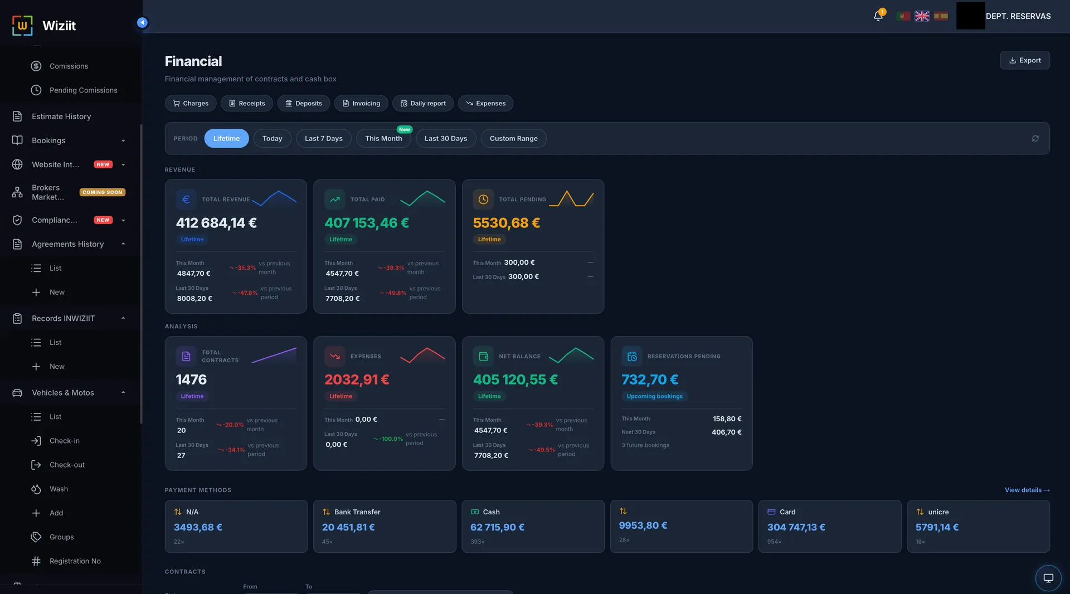Viewport: 1070px width, 594px height.
Task: Select the Last 30 Days period
Action: point(446,138)
